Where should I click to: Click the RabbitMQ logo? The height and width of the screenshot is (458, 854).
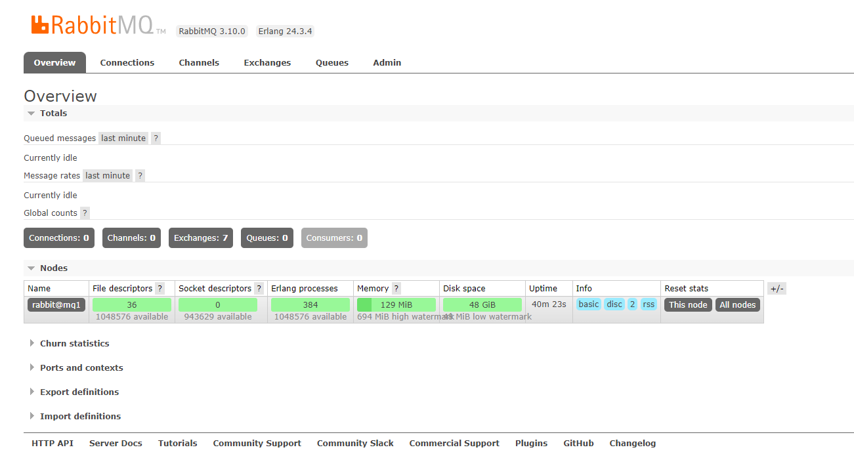[98, 25]
